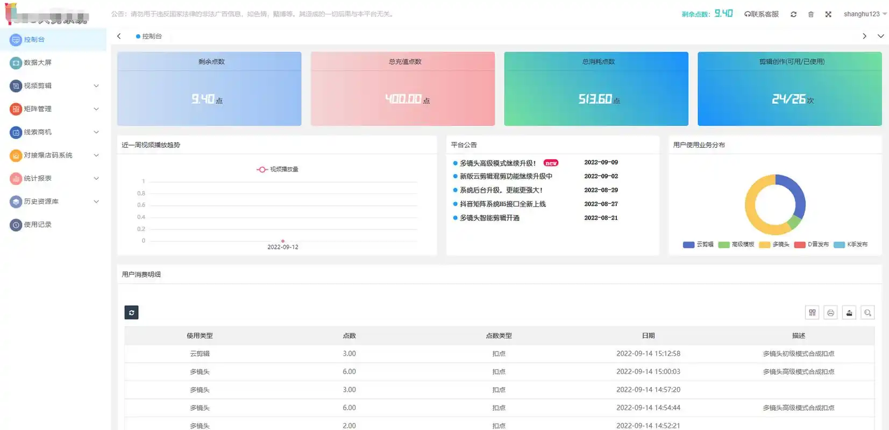Click the 对接爆店码系统 sidebar icon
The height and width of the screenshot is (430, 889).
tap(16, 155)
